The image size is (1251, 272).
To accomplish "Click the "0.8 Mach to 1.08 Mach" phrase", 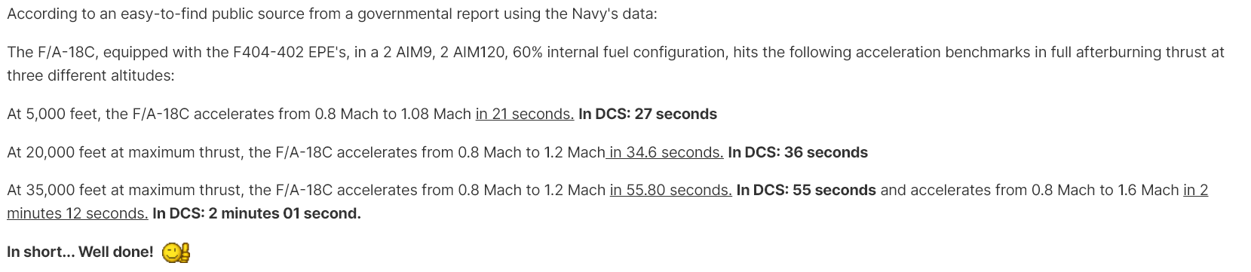I will pos(393,114).
